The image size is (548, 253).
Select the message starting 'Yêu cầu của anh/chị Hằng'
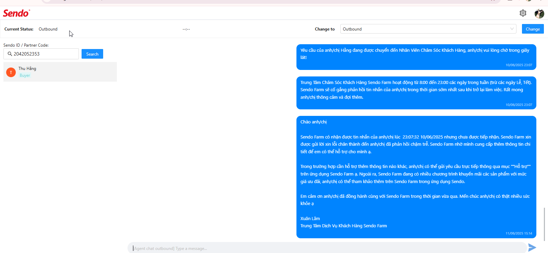pos(416,57)
